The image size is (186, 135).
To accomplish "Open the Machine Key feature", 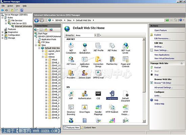I will (x=112, y=61).
